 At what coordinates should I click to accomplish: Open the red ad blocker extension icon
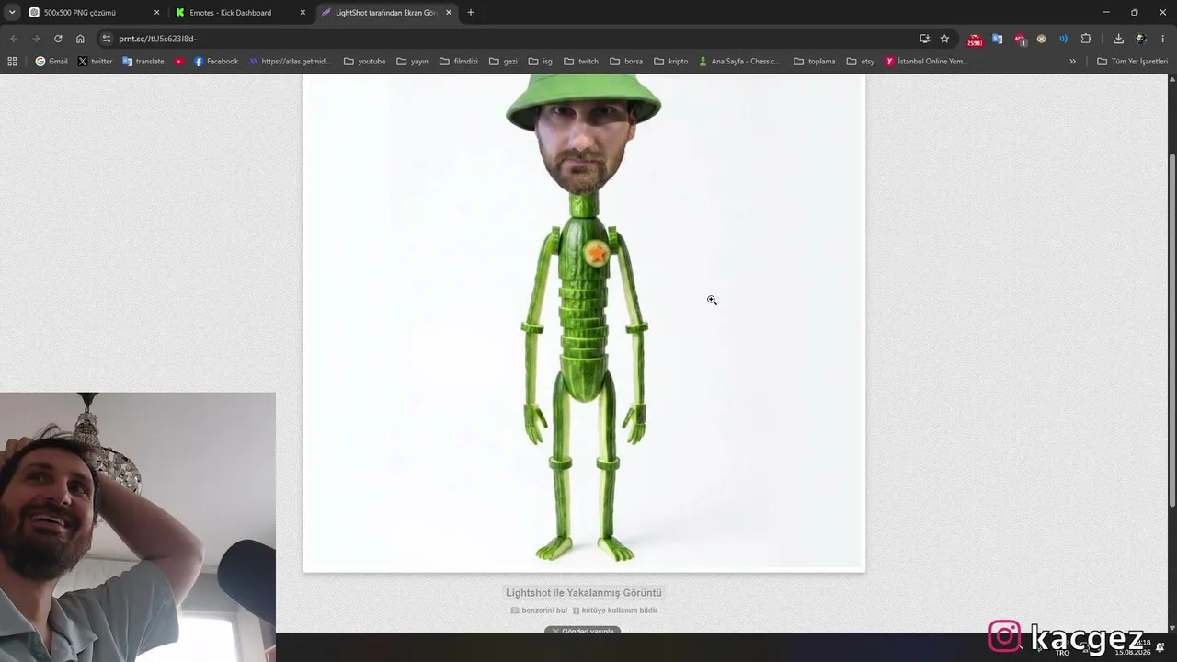[x=1020, y=40]
